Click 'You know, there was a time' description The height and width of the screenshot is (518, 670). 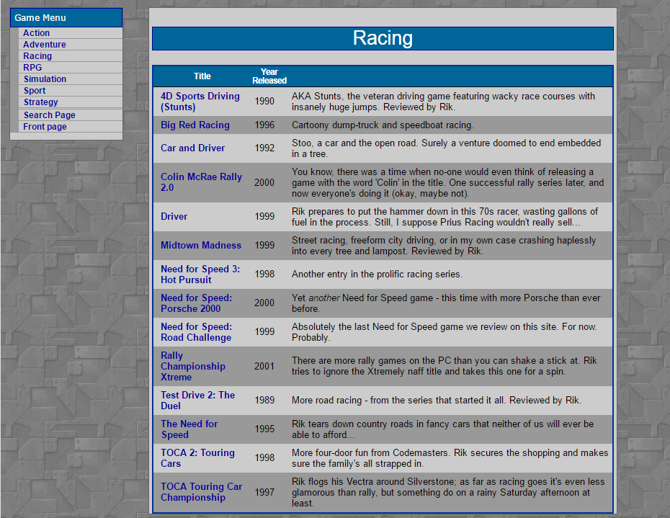(x=448, y=182)
